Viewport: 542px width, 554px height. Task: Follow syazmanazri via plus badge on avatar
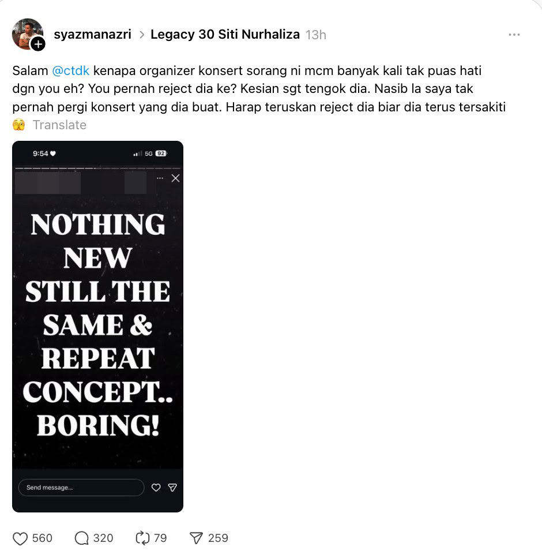[38, 44]
